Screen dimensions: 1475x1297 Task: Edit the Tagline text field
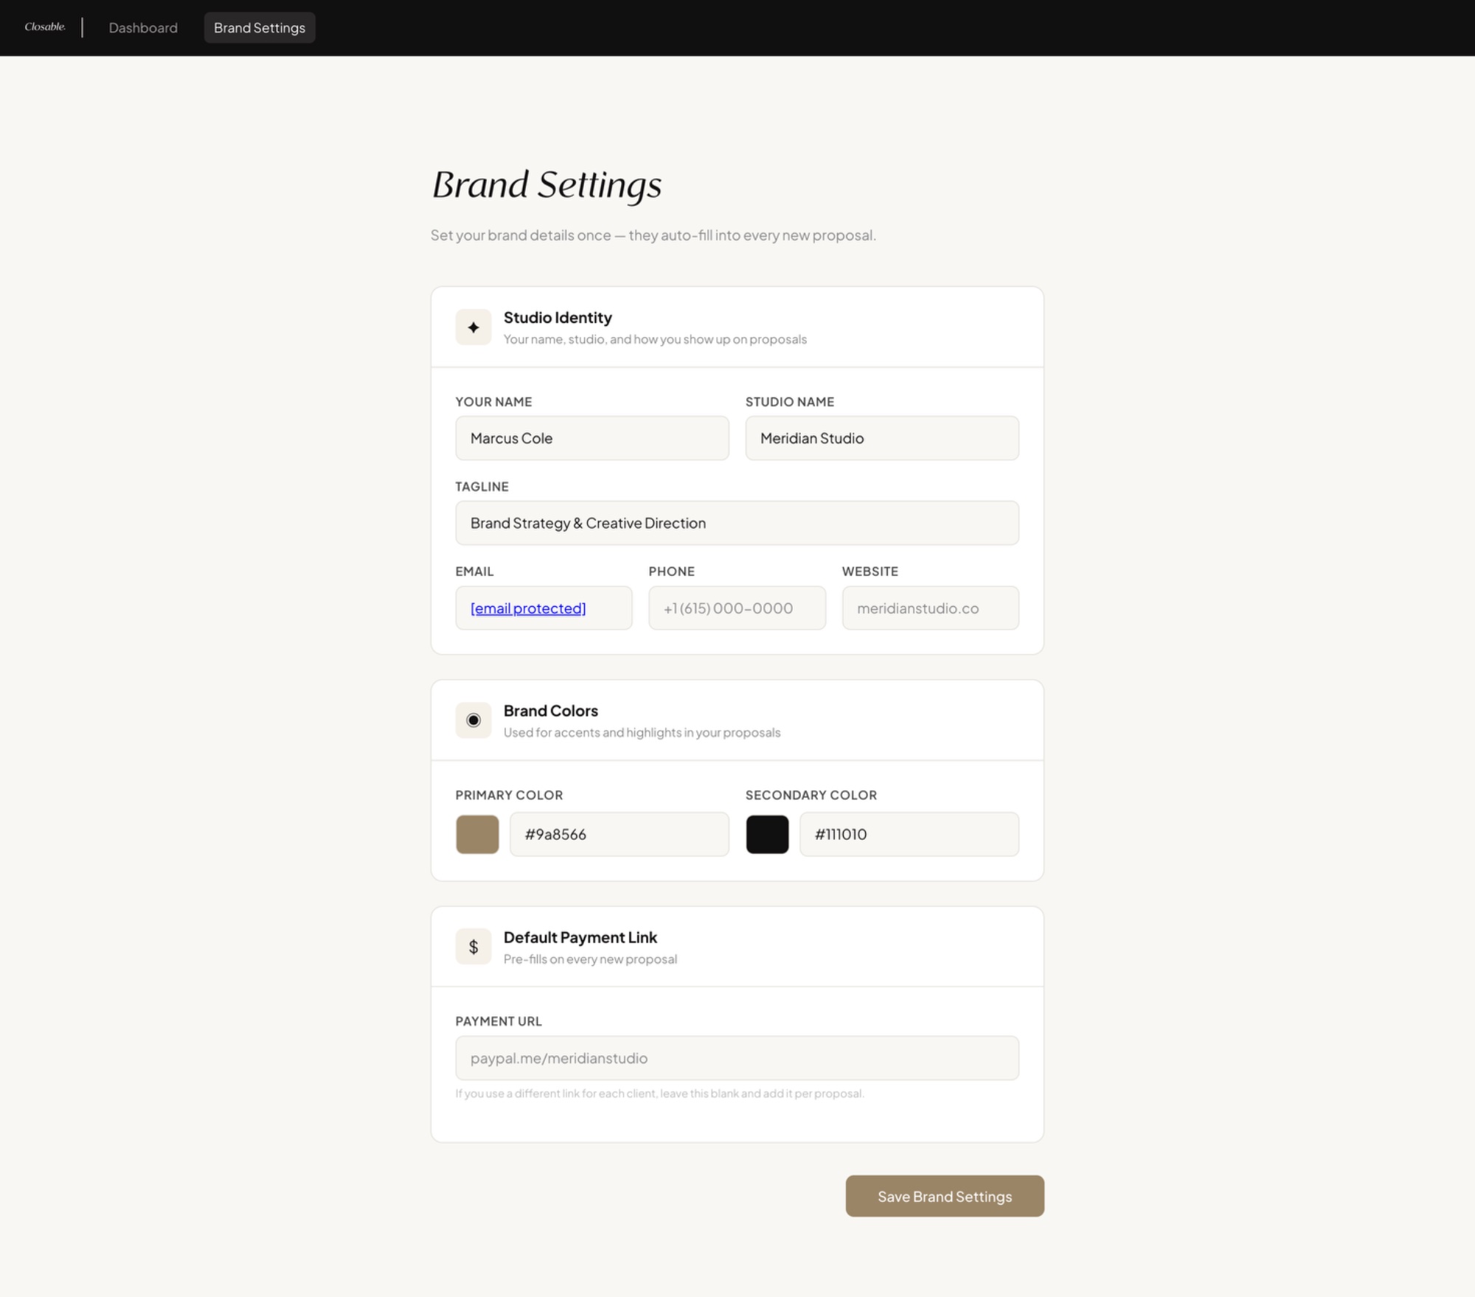point(737,524)
